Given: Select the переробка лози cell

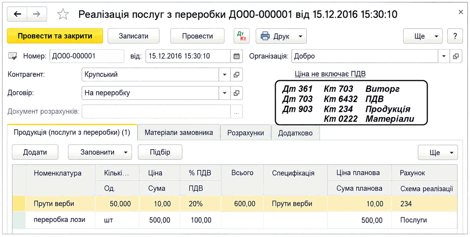Looking at the screenshot, I should pos(60,220).
